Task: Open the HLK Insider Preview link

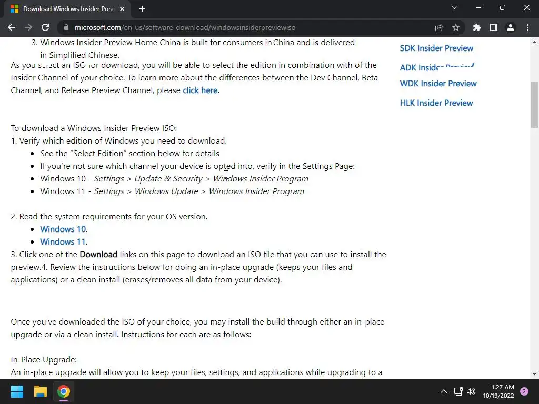Action: [436, 103]
